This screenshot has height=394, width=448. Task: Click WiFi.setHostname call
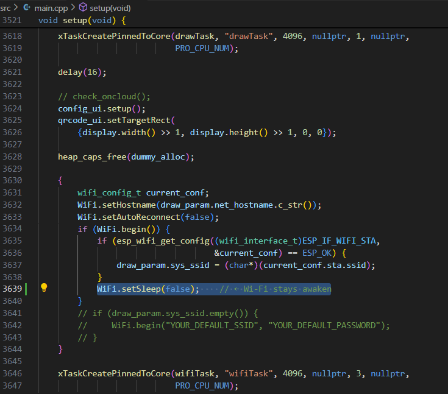[x=199, y=205]
